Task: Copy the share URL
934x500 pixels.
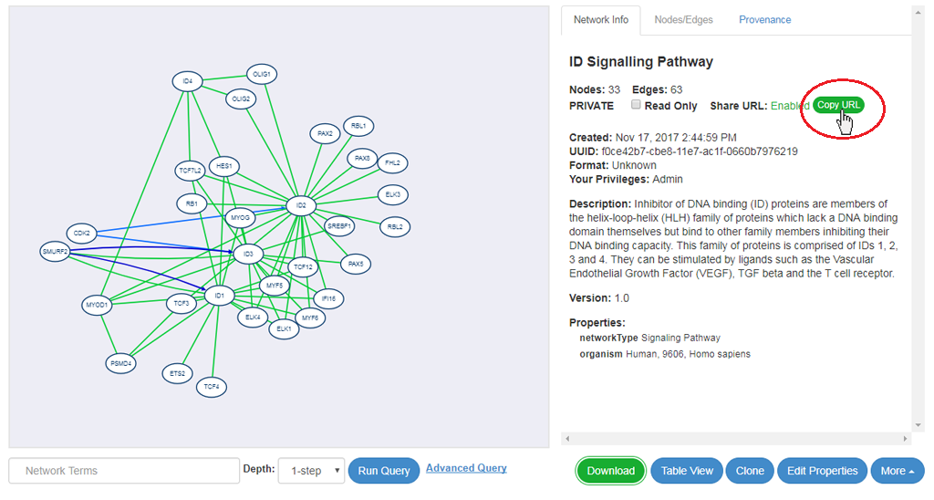Action: 838,105
